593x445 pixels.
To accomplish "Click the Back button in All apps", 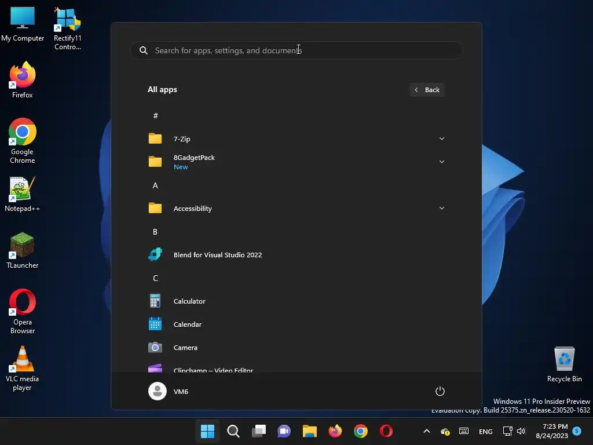I will 427,90.
